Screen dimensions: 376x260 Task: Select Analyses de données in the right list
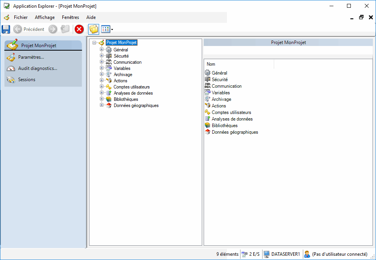232,119
